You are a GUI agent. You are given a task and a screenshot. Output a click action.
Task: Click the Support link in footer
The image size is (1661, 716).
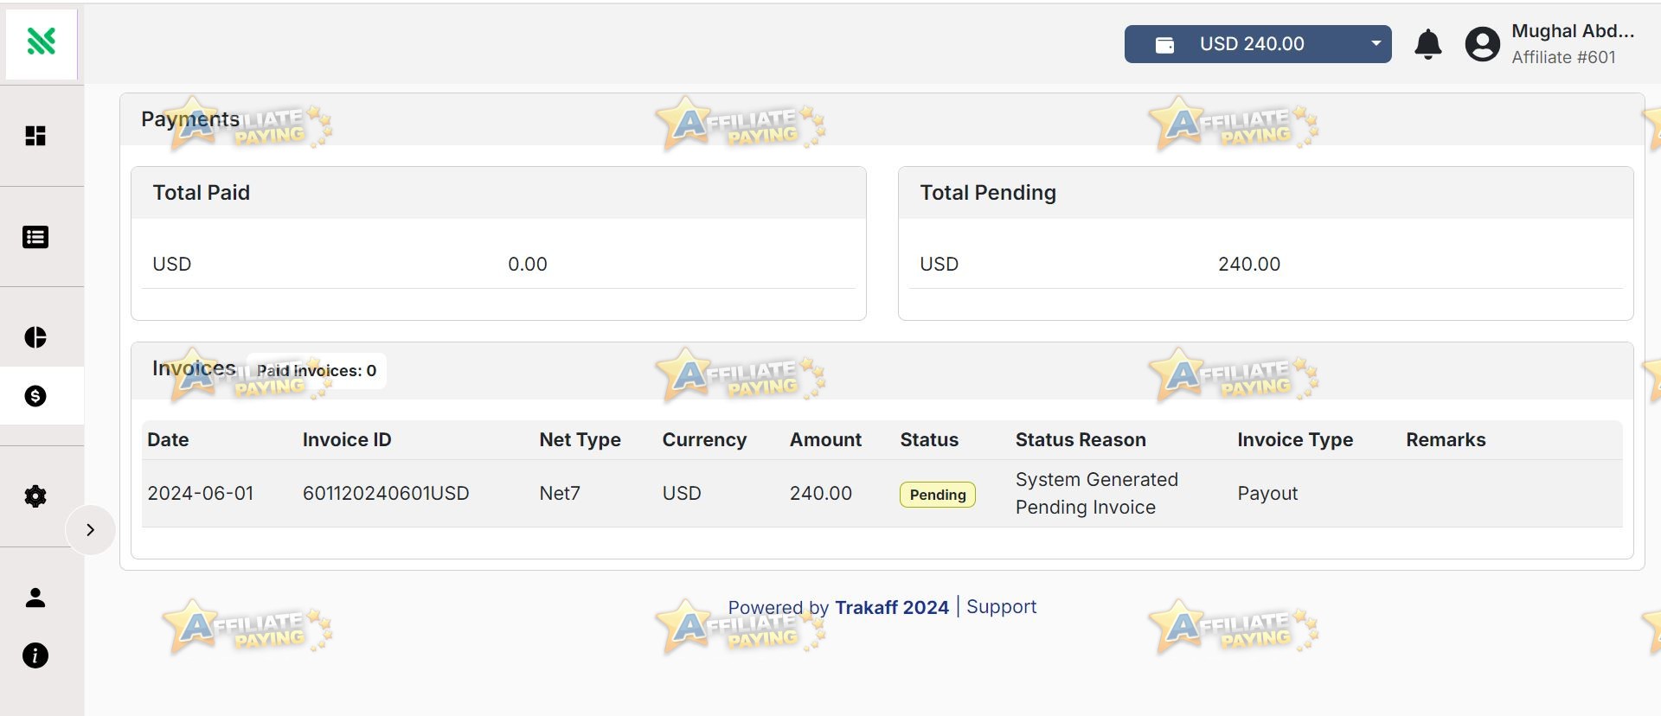tap(1001, 607)
